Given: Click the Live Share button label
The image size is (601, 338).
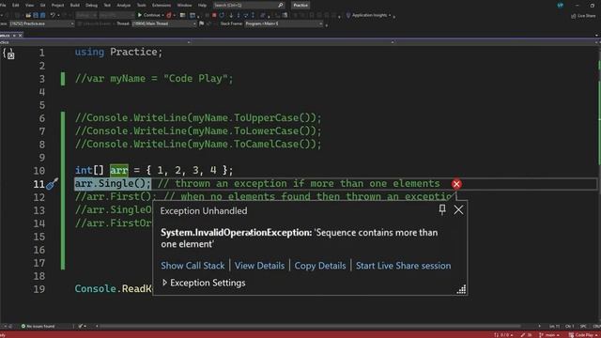Looking at the screenshot, I should 586,16.
